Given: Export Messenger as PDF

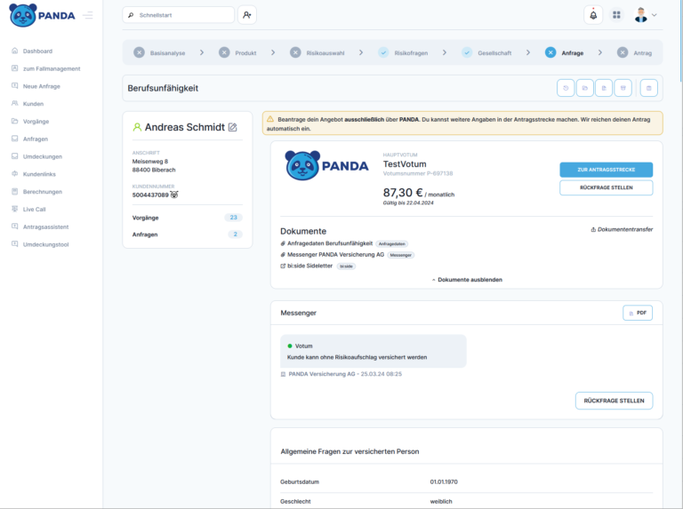Looking at the screenshot, I should point(638,313).
